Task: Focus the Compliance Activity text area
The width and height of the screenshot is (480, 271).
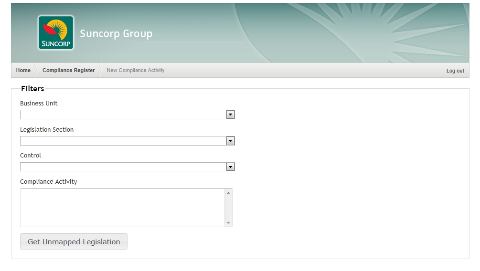Action: tap(122, 208)
